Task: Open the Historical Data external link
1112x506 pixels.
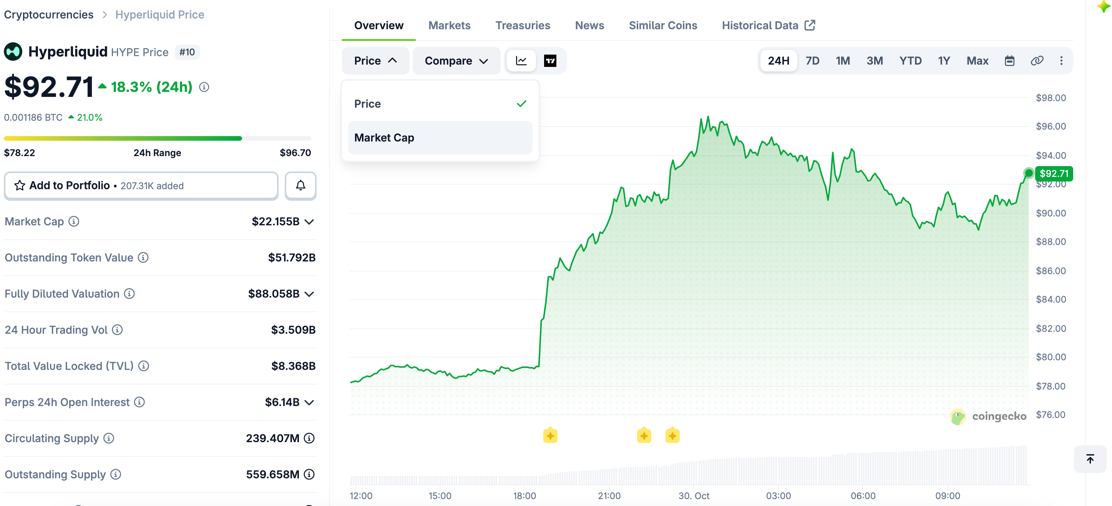Action: point(768,25)
